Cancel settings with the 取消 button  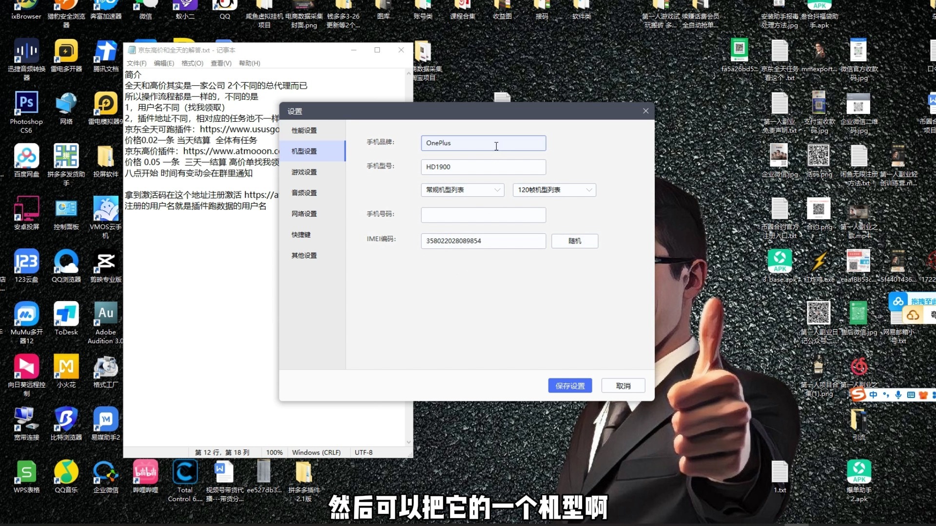pyautogui.click(x=623, y=385)
